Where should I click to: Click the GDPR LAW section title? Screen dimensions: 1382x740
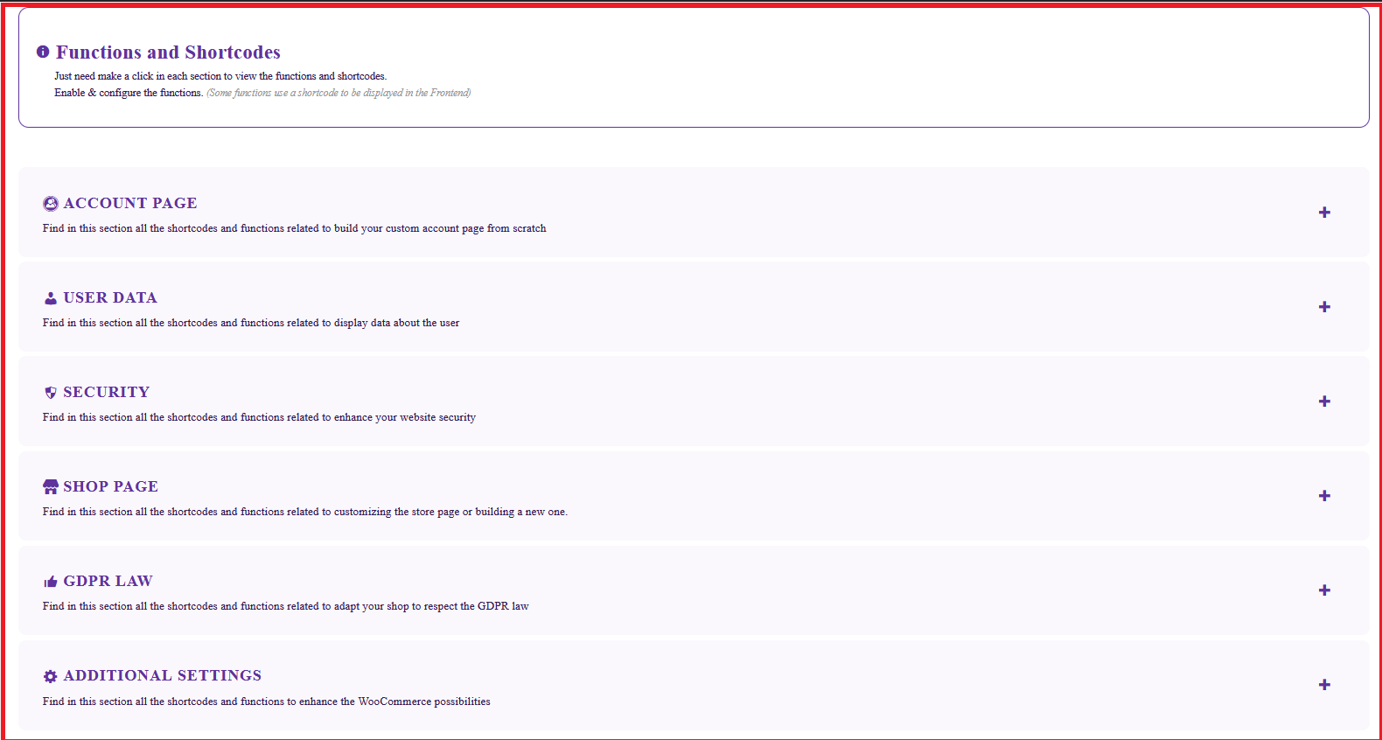(108, 581)
